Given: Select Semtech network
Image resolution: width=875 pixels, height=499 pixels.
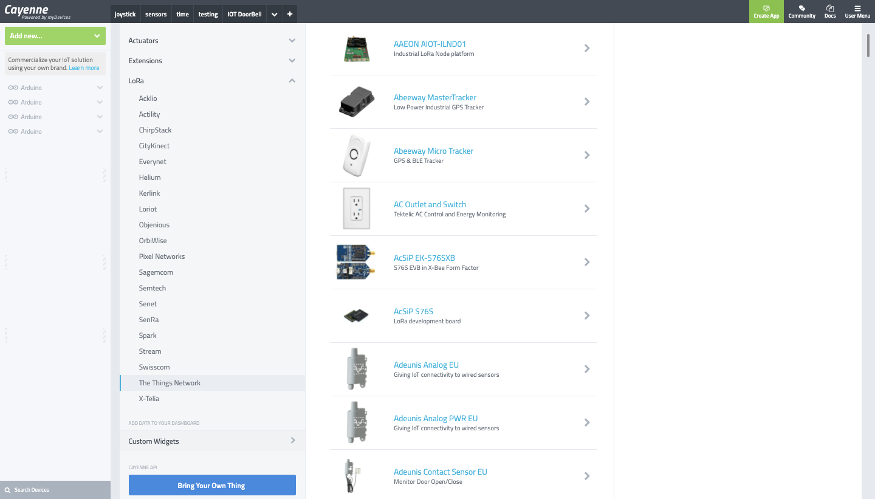Looking at the screenshot, I should coord(152,288).
